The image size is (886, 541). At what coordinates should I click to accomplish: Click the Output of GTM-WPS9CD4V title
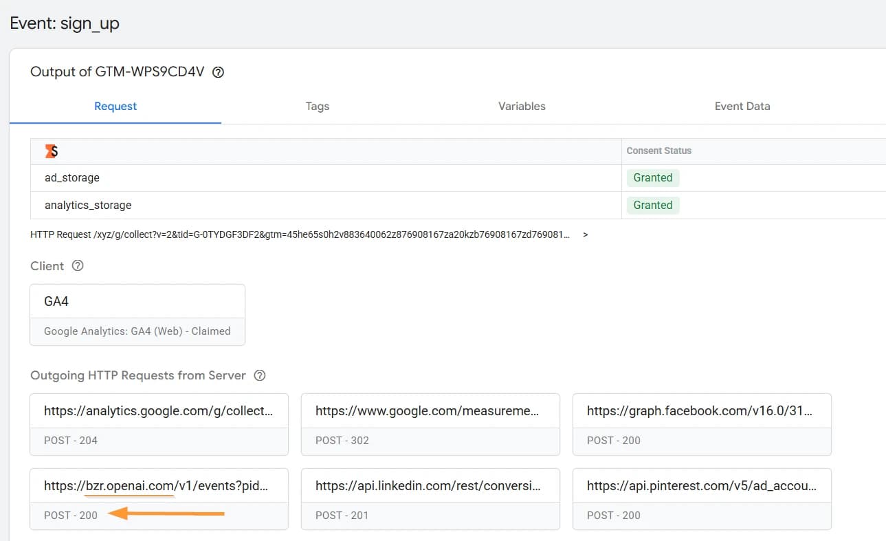[118, 72]
